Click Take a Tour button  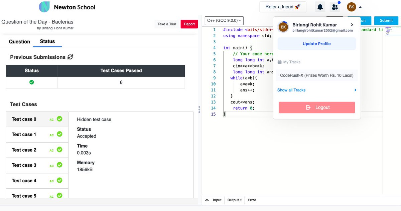(167, 24)
